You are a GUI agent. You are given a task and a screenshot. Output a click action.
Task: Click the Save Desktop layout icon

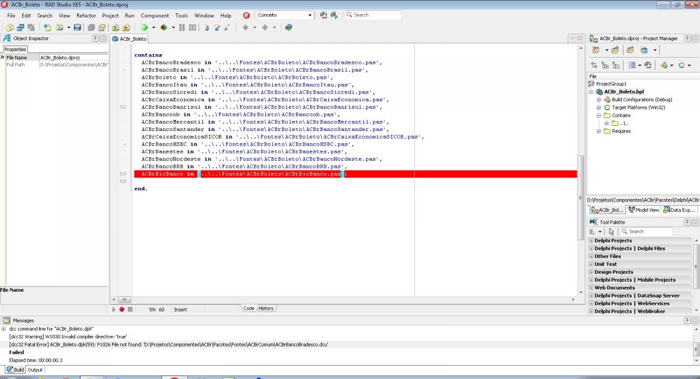[324, 15]
